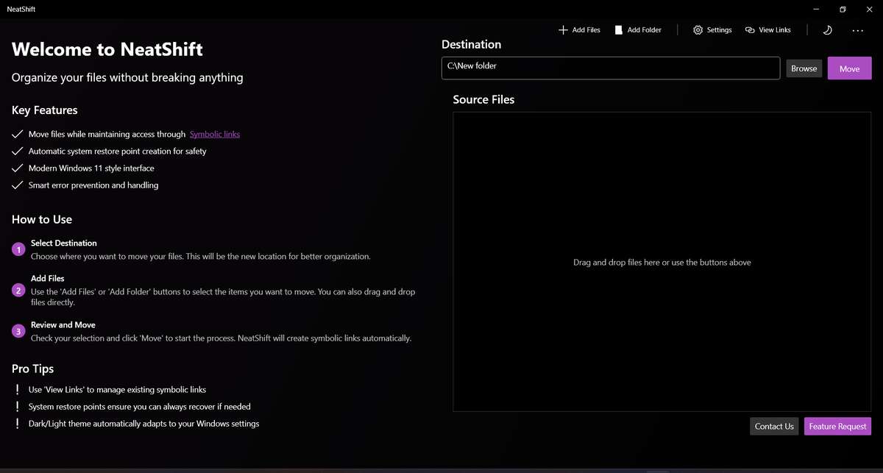Click 'Organize your files without breaking anything' subtitle
The image size is (883, 473).
pyautogui.click(x=127, y=77)
